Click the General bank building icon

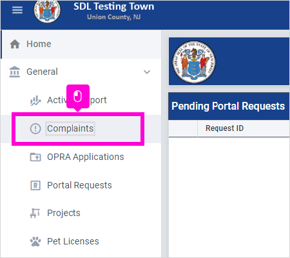tap(15, 72)
